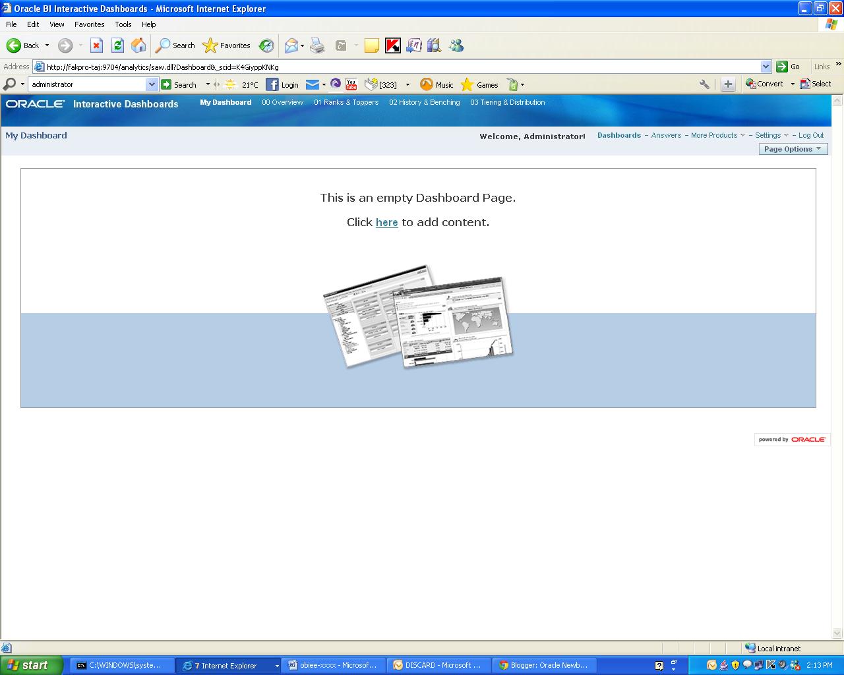Open the IE Search pane
844x675 pixels.
click(175, 45)
